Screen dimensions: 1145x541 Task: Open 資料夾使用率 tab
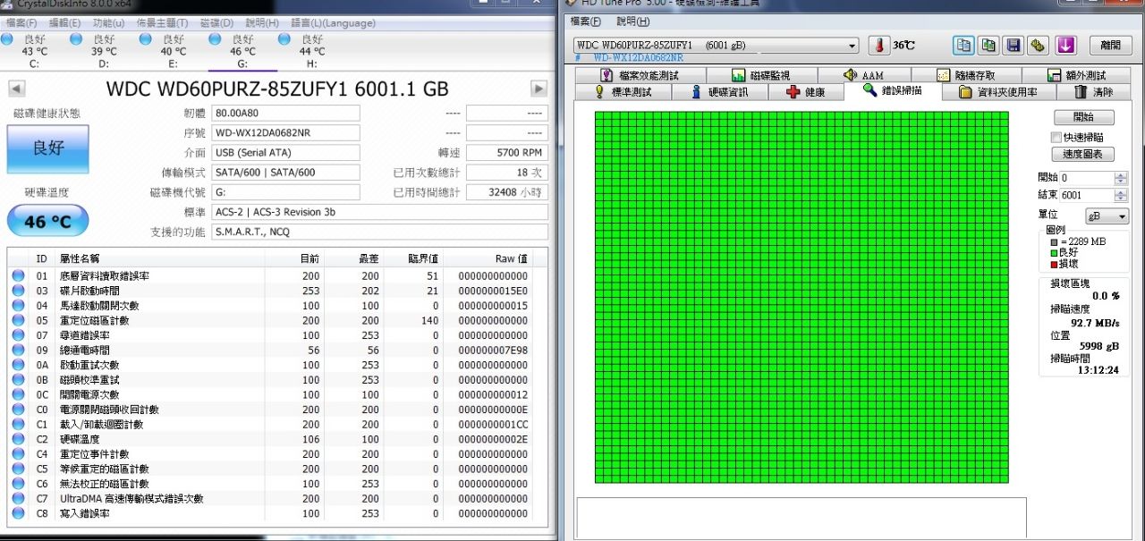pos(999,92)
